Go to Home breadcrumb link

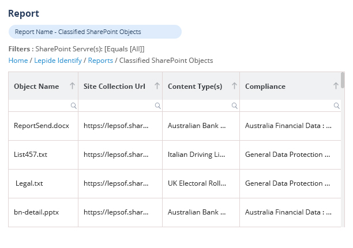18,60
